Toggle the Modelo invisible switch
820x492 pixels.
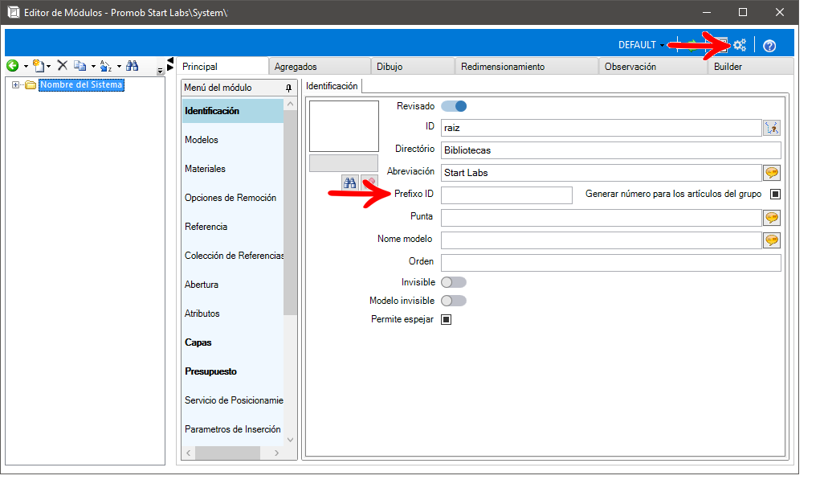point(454,301)
